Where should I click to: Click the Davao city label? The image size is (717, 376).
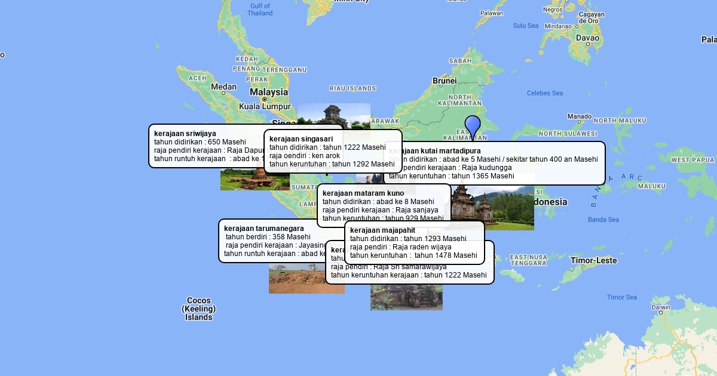tap(587, 38)
